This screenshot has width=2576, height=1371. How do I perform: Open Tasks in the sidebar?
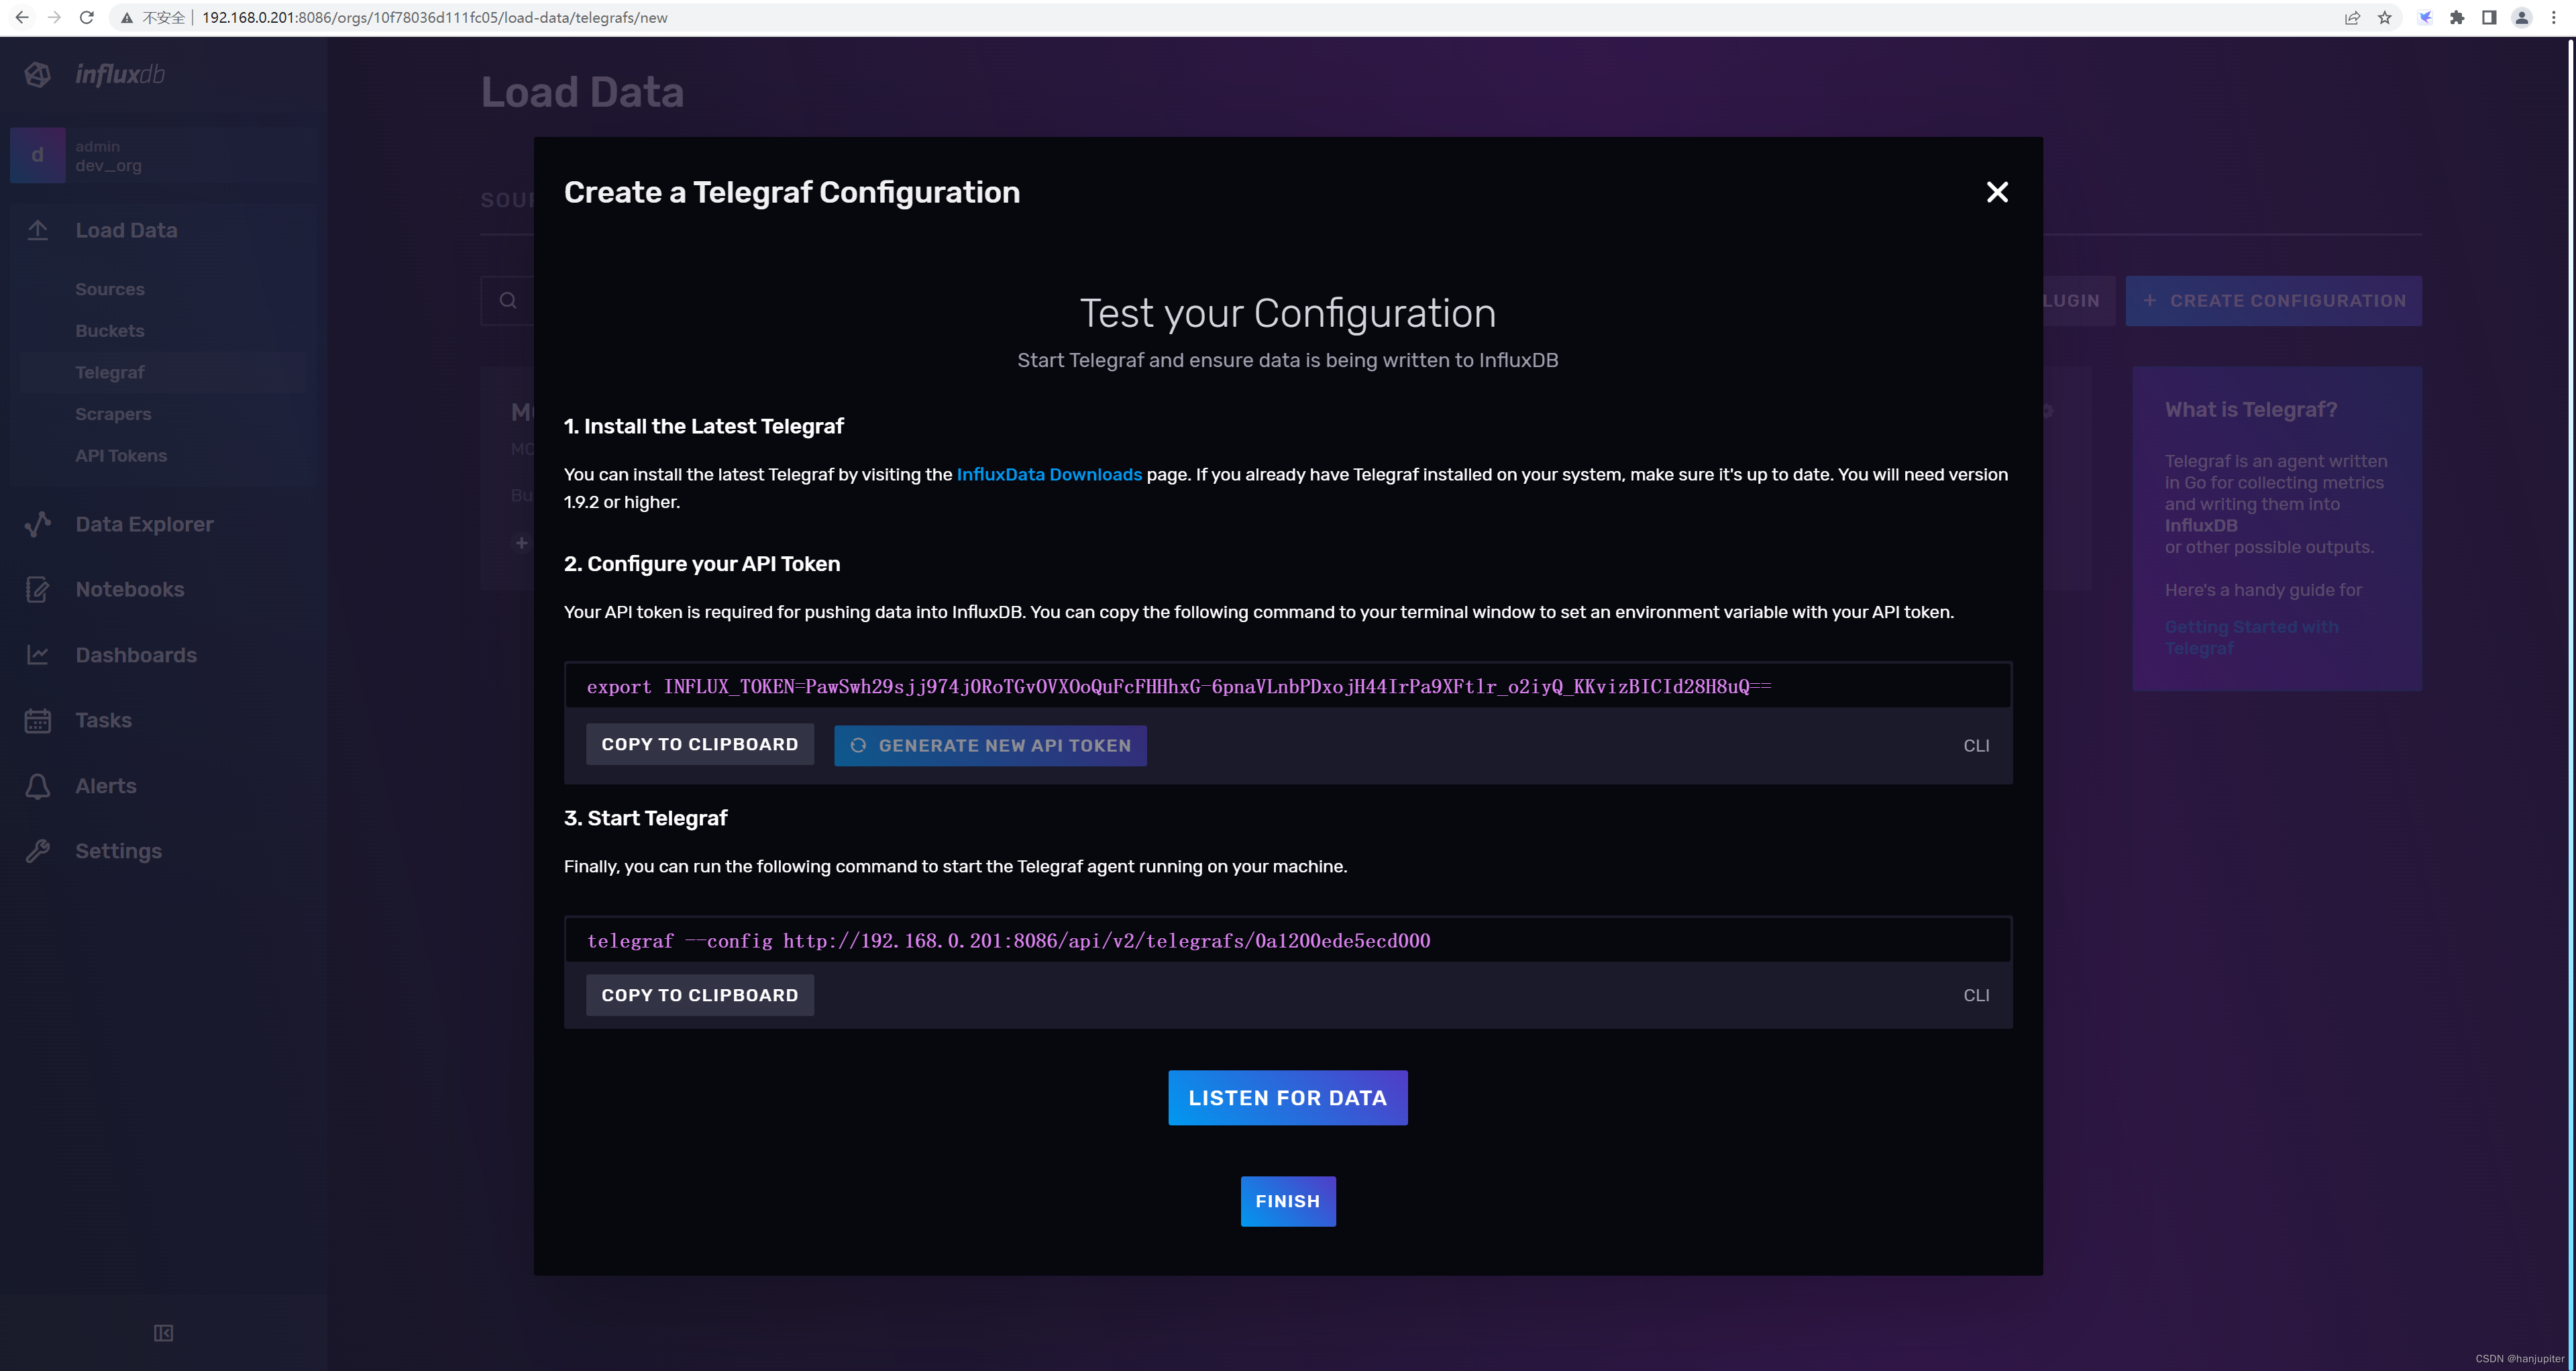(103, 720)
